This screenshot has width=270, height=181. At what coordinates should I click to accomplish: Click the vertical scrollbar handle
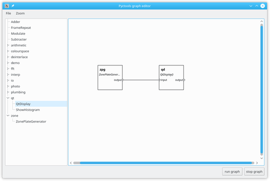262,89
